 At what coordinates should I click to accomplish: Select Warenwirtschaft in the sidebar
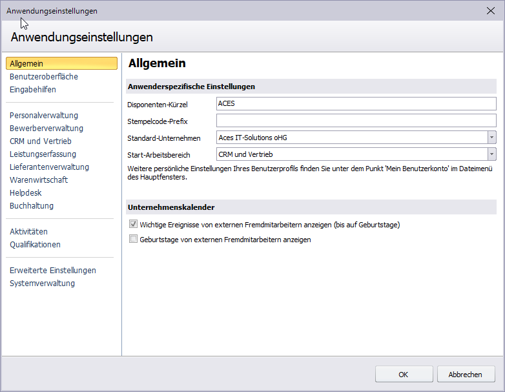pyautogui.click(x=39, y=180)
